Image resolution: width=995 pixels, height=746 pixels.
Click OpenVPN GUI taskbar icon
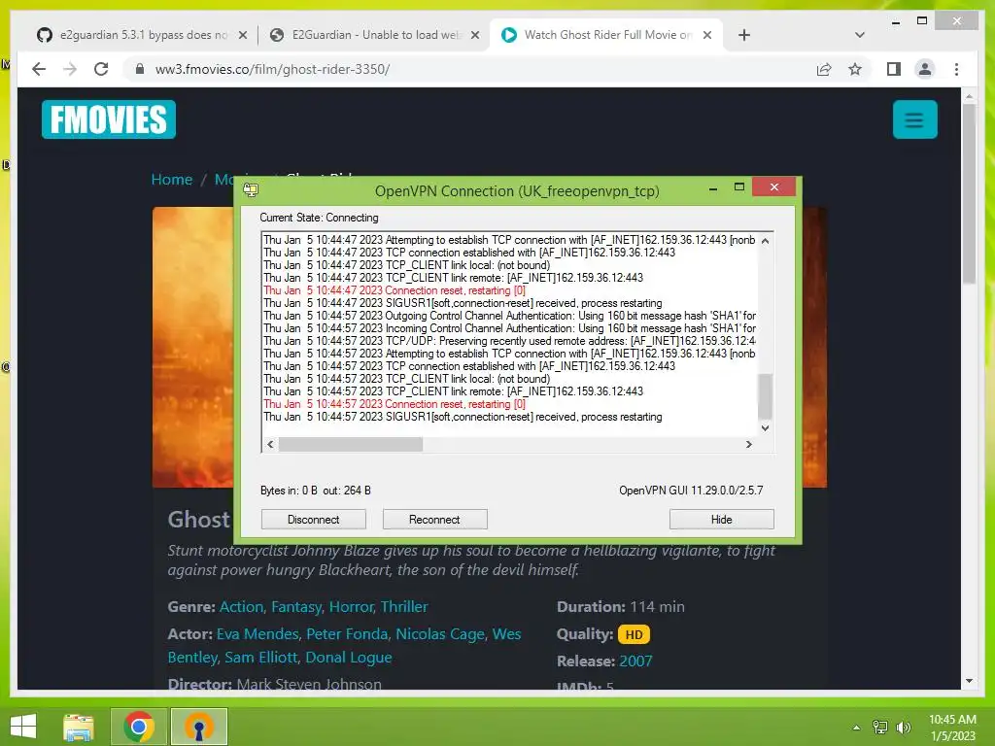[199, 727]
